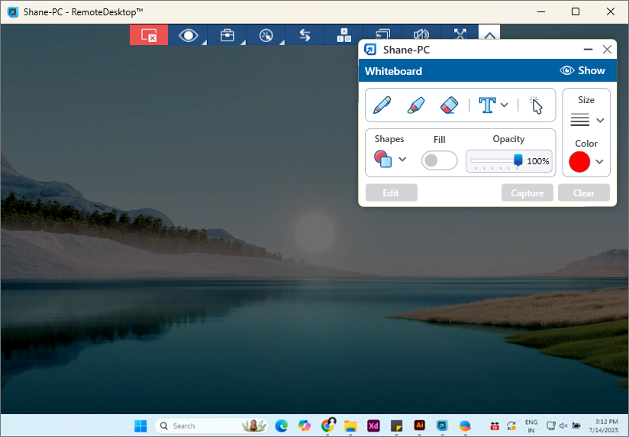629x437 pixels.
Task: Click the file transfer arrows icon
Action: [305, 35]
